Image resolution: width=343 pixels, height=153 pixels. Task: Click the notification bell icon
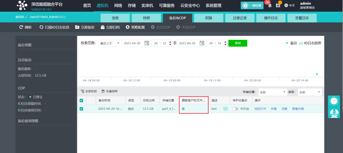[270, 6]
